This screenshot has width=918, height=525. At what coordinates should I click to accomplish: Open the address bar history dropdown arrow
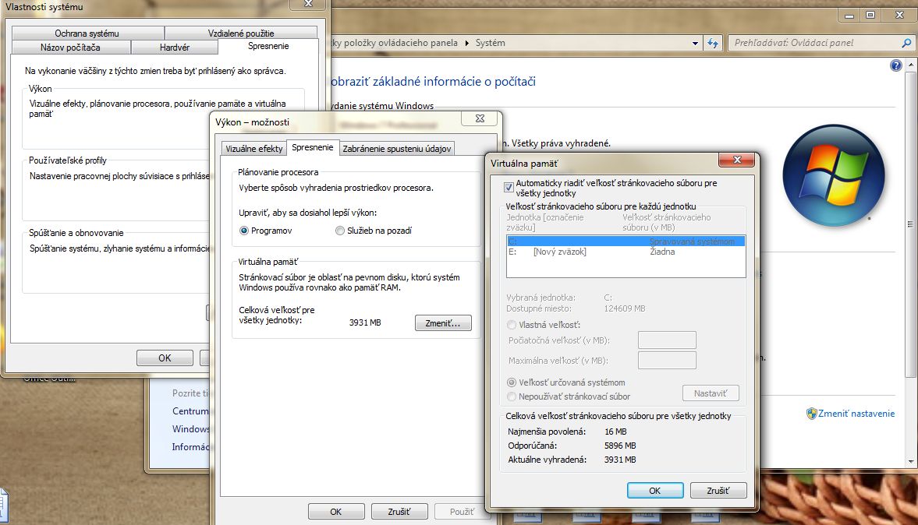[696, 44]
